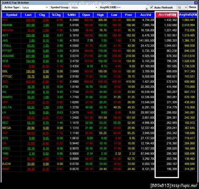
Task: Click ADVANC last price 221.00
Action: click(x=30, y=56)
